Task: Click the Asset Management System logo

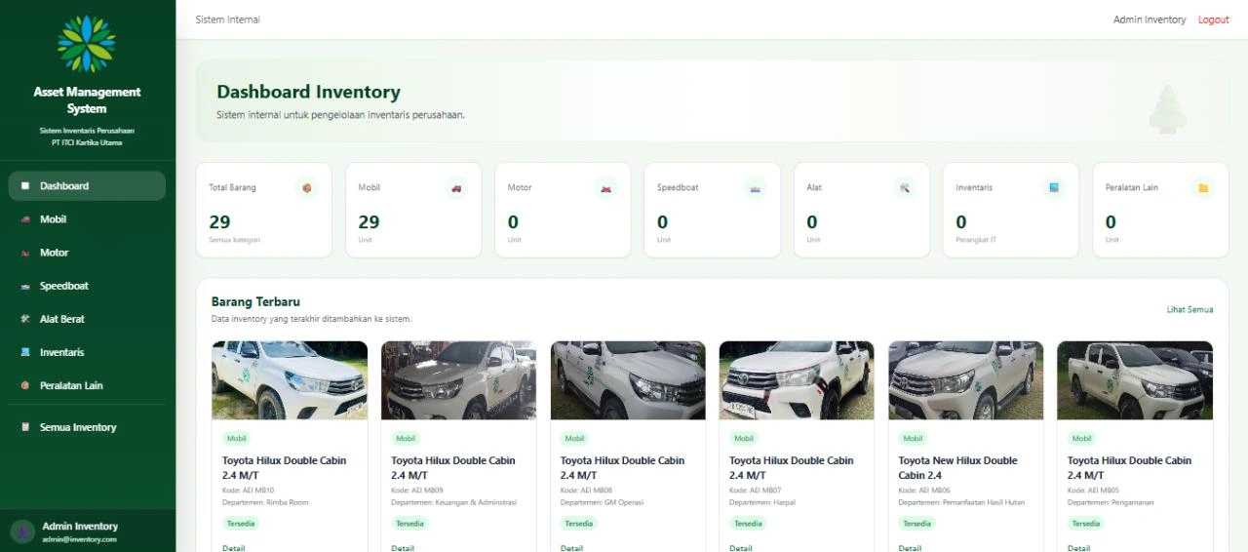Action: (x=87, y=44)
